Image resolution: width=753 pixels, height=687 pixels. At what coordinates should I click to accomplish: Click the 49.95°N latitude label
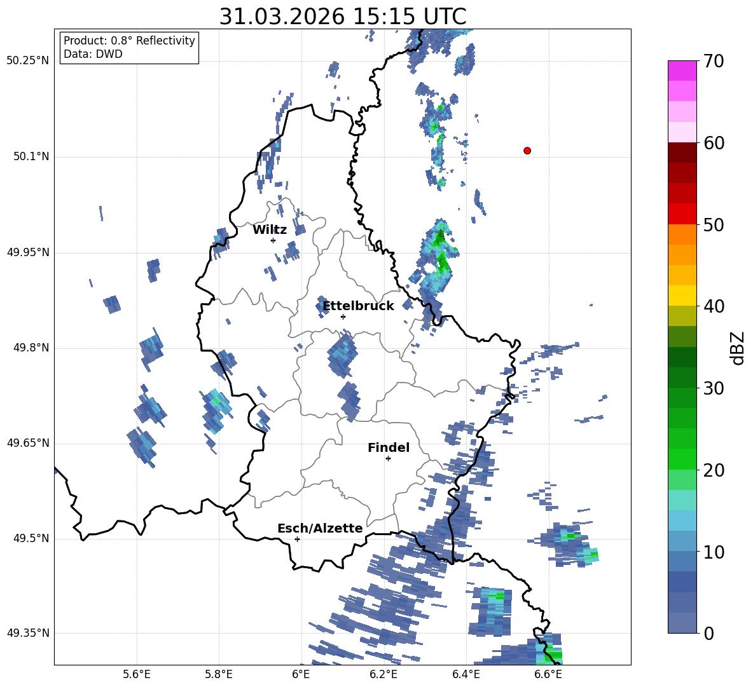point(28,252)
